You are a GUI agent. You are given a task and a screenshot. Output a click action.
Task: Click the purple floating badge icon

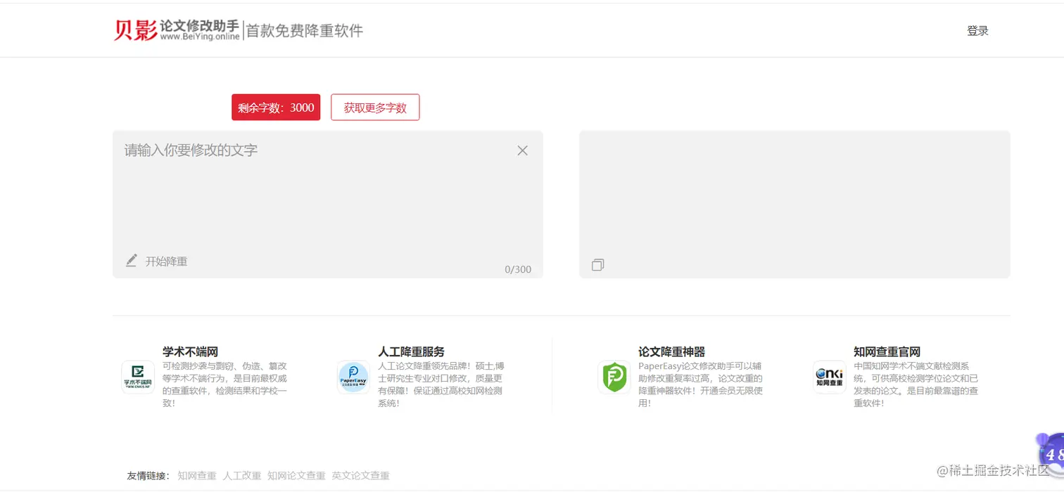click(1050, 454)
